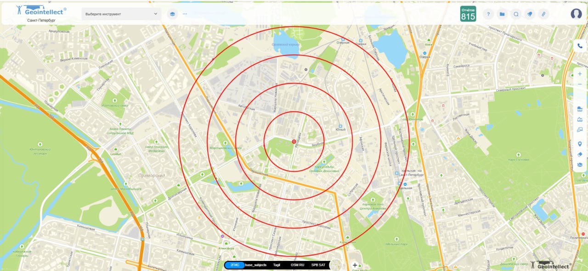Click the green 'Отчётов 815' reports button
Image resolution: width=588 pixels, height=271 pixels.
(468, 14)
